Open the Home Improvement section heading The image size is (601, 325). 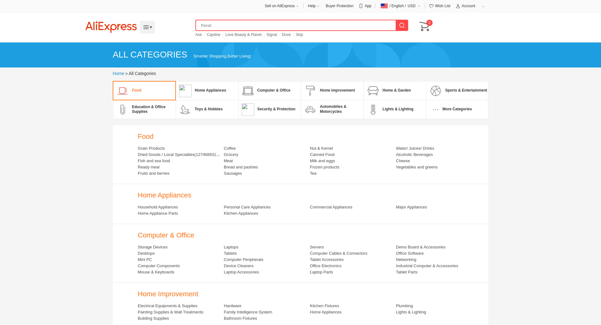168,294
